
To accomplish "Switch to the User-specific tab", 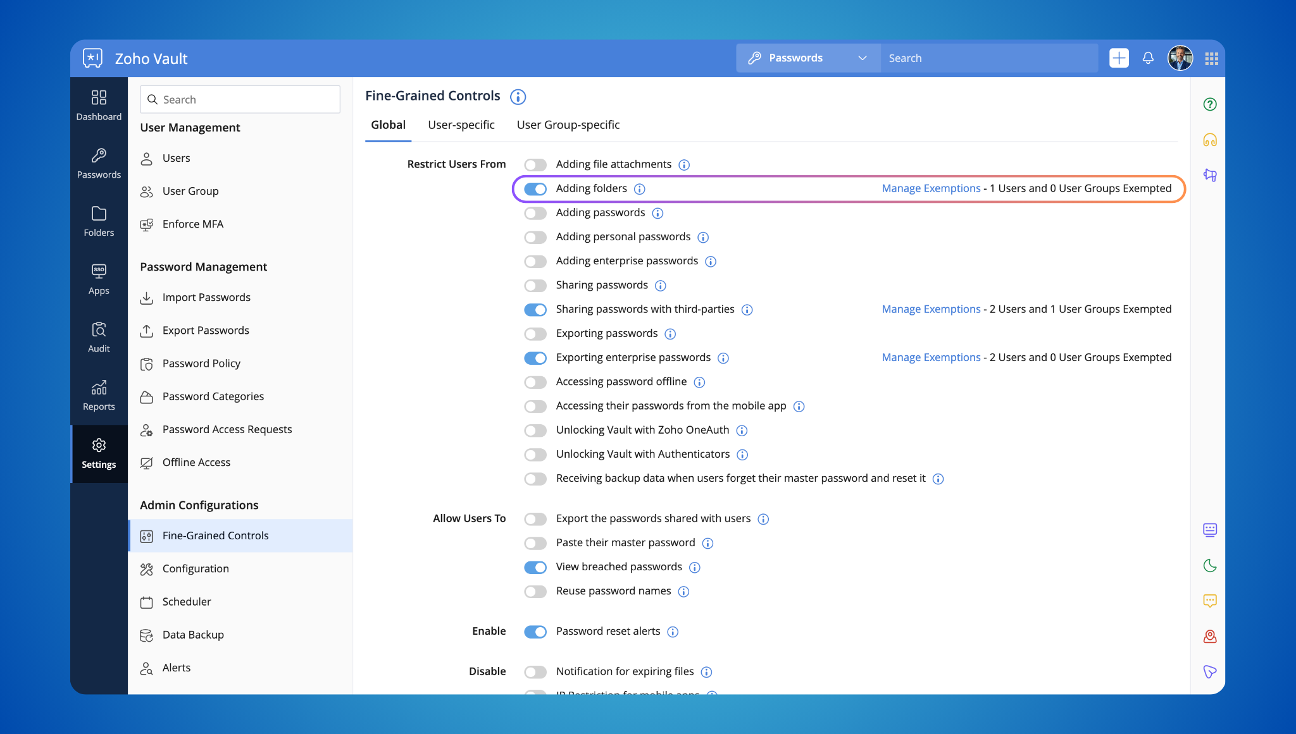I will click(x=461, y=125).
